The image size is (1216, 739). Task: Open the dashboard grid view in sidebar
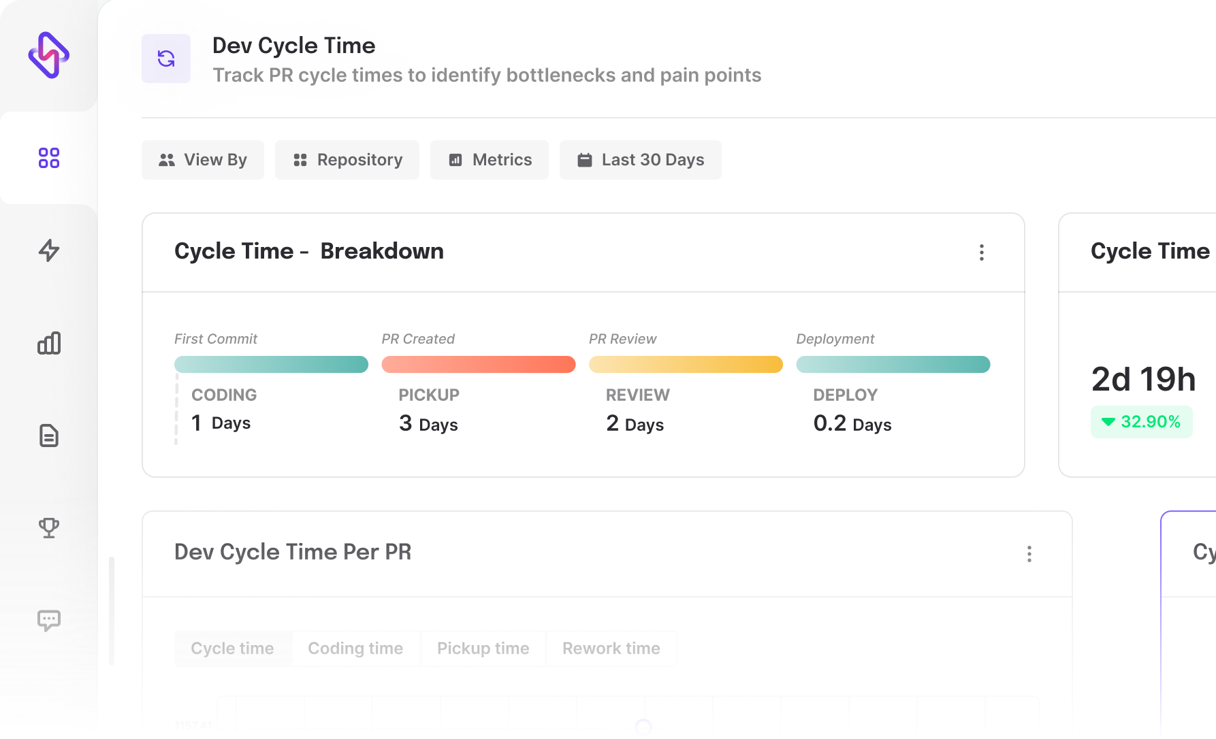pos(48,158)
